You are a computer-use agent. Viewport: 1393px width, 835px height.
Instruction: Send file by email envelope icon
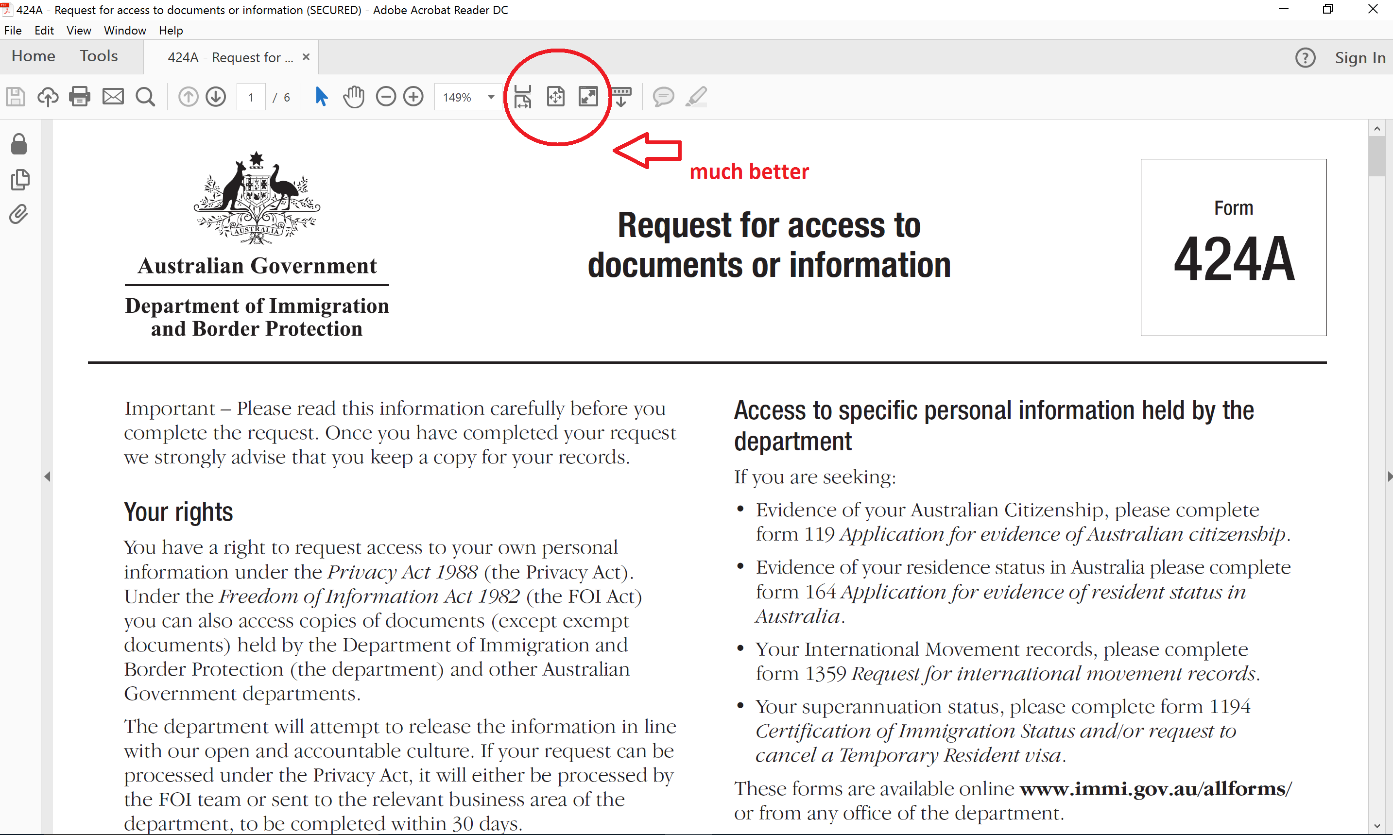pos(113,97)
